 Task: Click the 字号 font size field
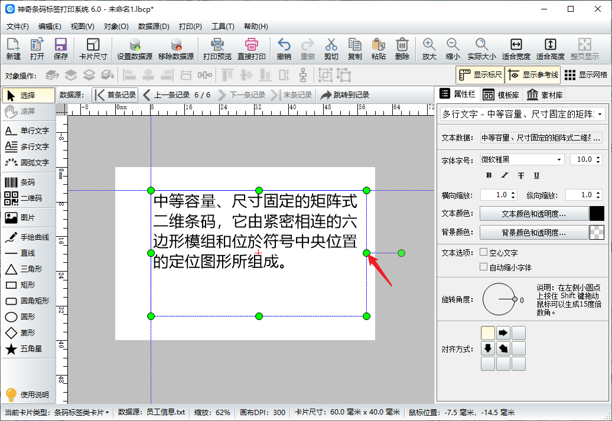584,159
